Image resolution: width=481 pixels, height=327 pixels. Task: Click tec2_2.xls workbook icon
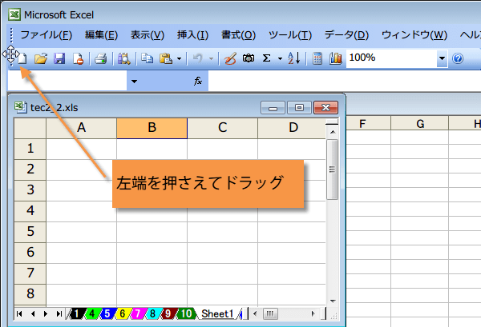(x=20, y=107)
